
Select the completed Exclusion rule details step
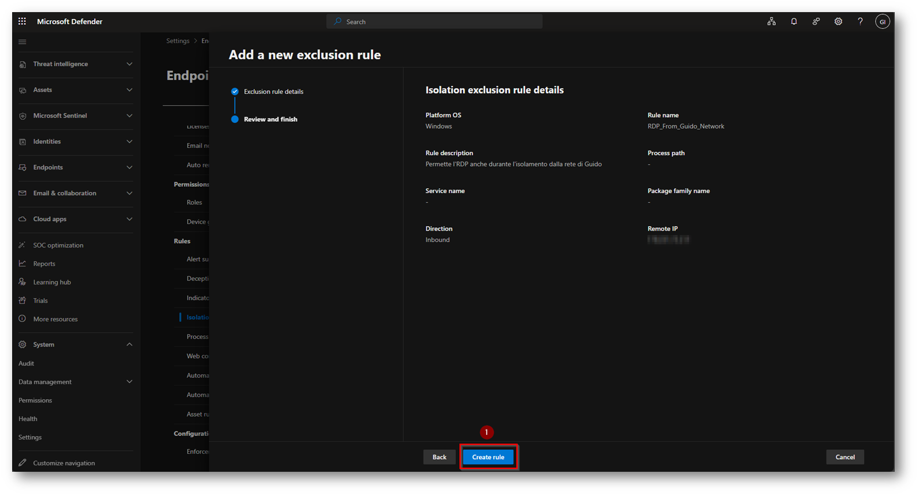[273, 92]
